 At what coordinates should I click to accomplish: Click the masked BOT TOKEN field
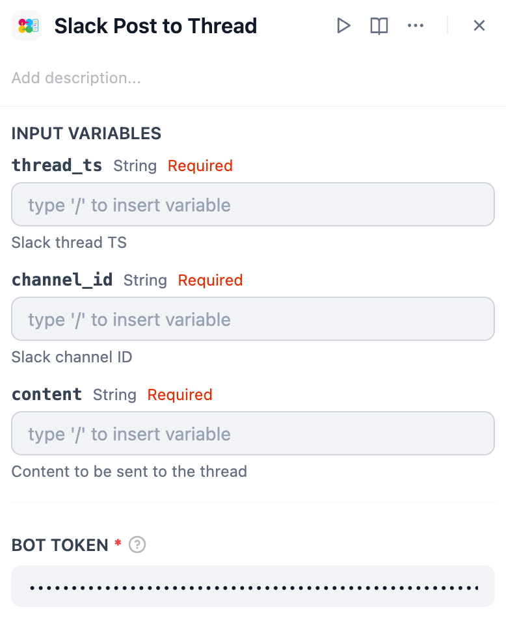[x=253, y=587]
